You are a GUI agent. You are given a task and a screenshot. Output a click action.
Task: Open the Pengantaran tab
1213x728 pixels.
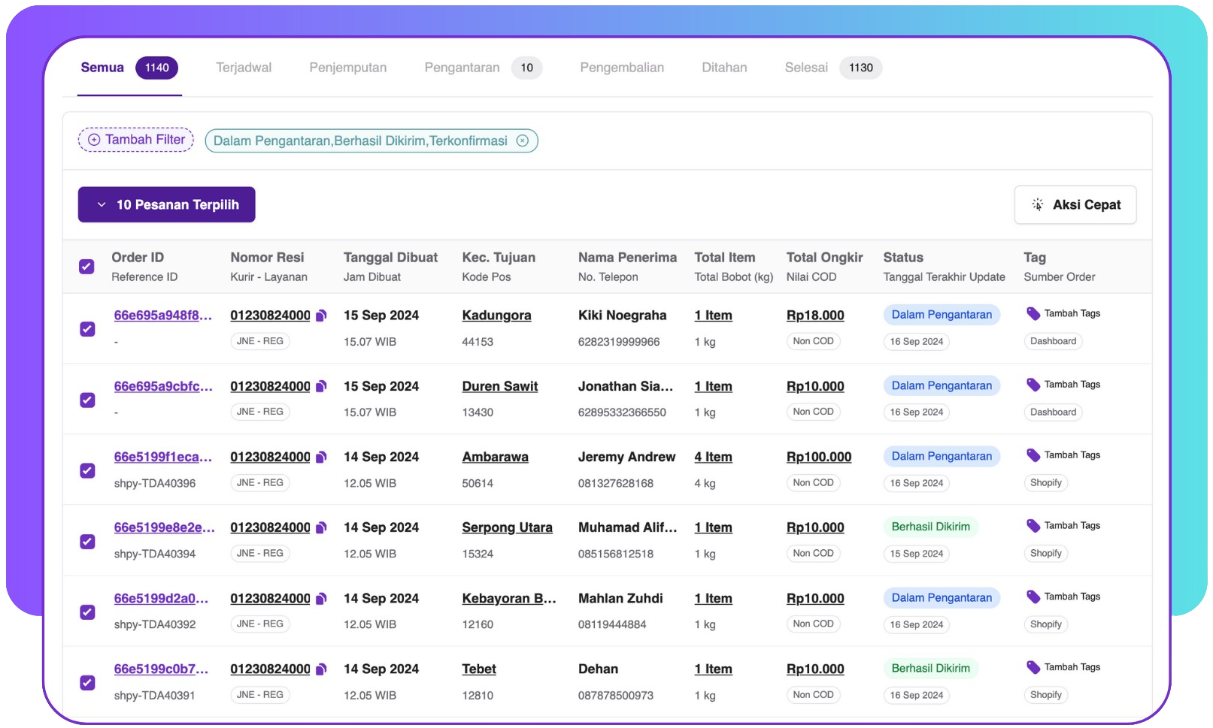click(483, 68)
